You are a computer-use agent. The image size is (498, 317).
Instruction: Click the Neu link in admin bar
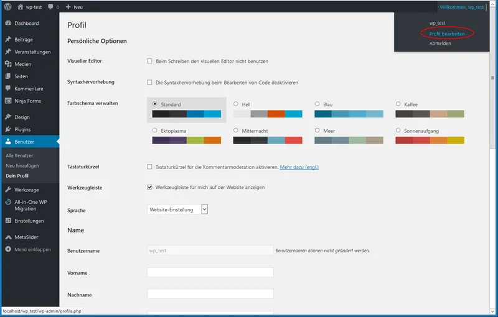[78, 7]
